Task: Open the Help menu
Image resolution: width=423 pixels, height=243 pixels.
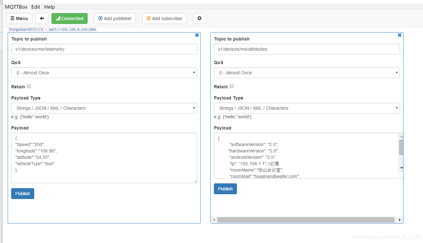Action: pyautogui.click(x=50, y=7)
